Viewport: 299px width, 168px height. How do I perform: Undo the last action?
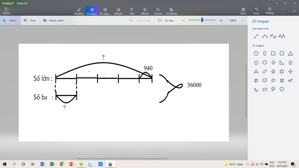click(256, 11)
